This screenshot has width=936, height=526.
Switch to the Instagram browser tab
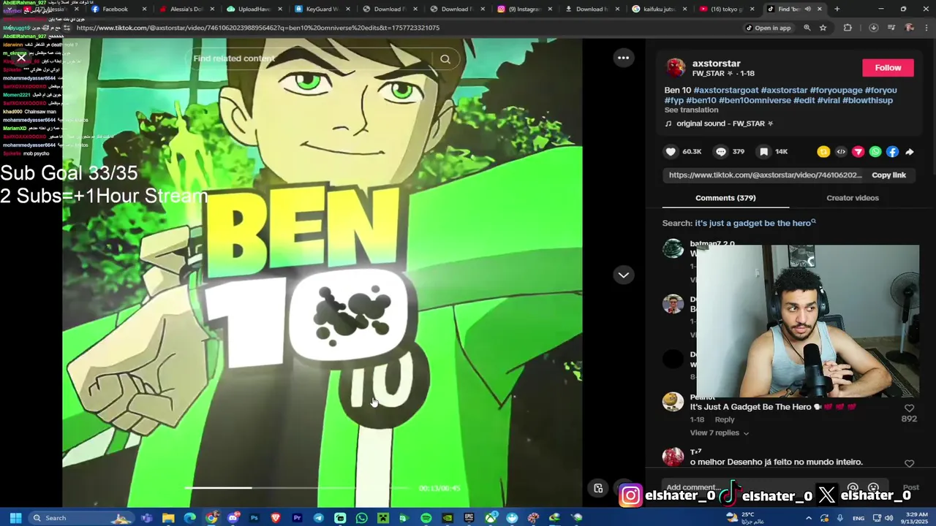click(523, 9)
